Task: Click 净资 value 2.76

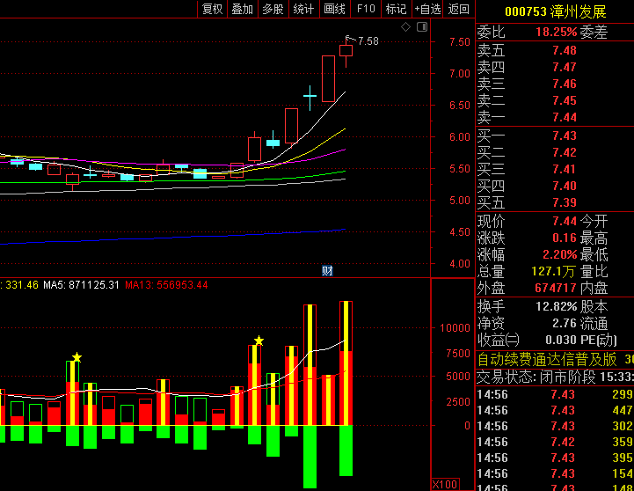Action: pos(565,323)
